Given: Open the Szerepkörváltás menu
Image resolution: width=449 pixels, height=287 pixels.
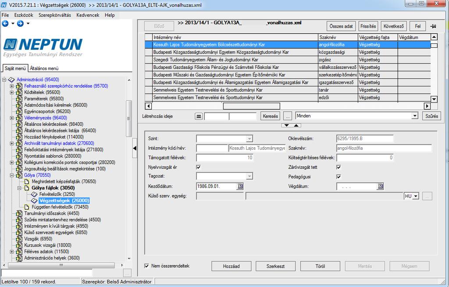Looking at the screenshot, I should (x=55, y=15).
